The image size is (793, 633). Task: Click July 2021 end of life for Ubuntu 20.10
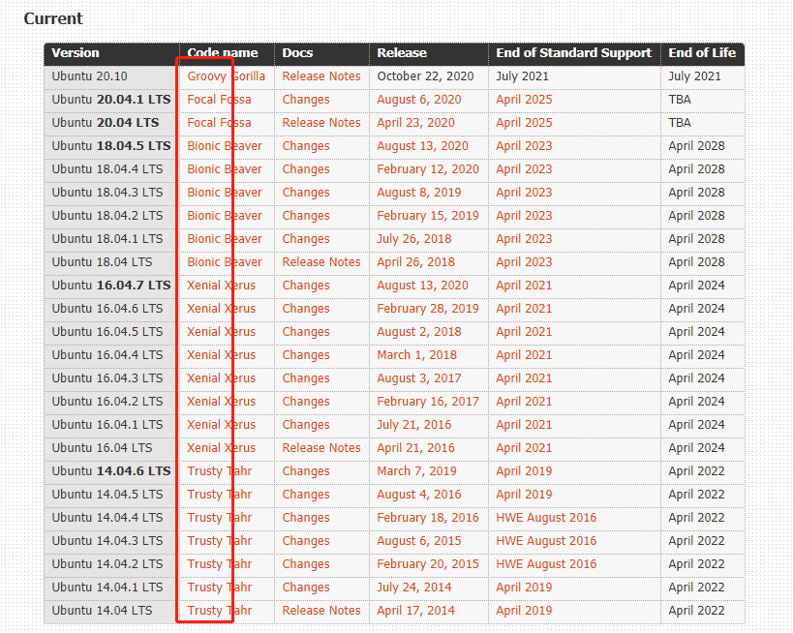(694, 76)
